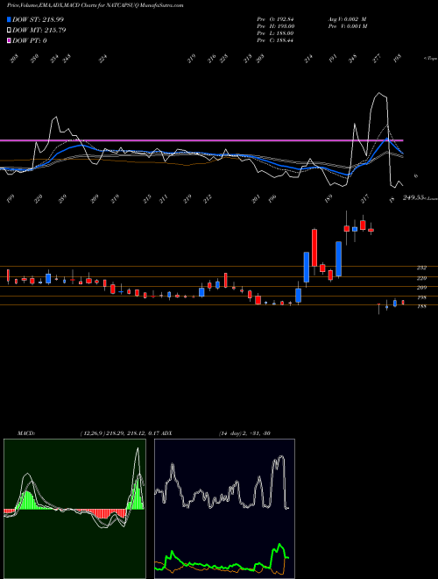Image resolution: width=438 pixels, height=579 pixels.
Task: Select the 'DOW MT: 215.79' label
Action: (39, 30)
